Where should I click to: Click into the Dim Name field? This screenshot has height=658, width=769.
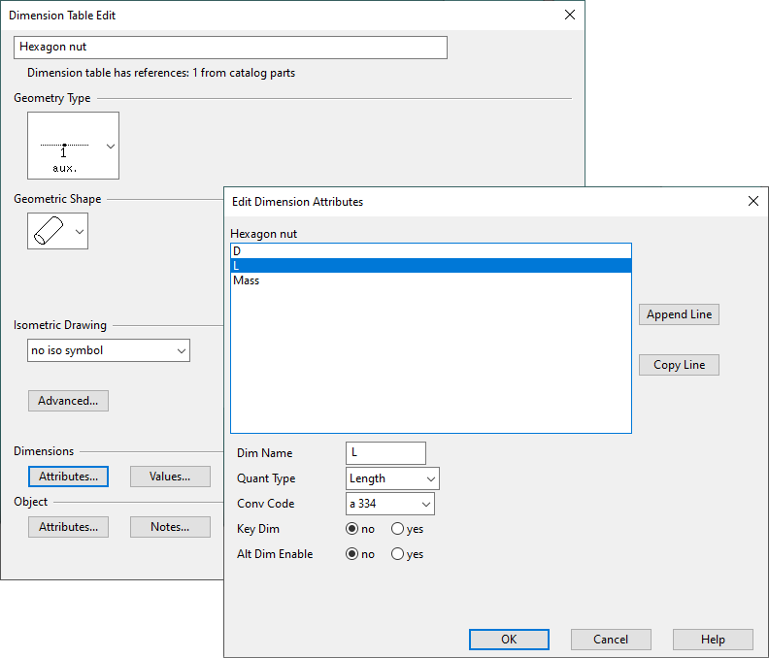[385, 453]
